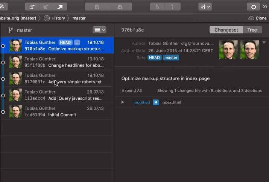269x182 pixels.
Task: Click the Merge toolbar icon
Action: point(157,7)
